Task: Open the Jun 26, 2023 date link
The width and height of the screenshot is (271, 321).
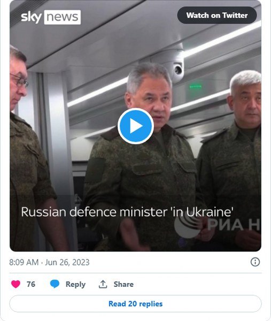Action: (x=67, y=262)
